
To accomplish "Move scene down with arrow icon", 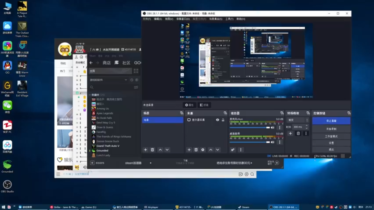I will [167, 150].
